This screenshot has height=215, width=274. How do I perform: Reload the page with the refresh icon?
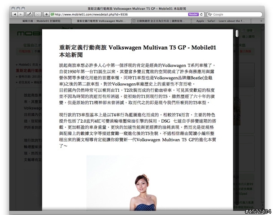point(201,14)
